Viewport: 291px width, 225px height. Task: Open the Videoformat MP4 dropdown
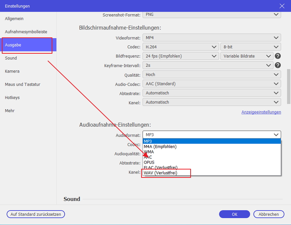[211, 38]
